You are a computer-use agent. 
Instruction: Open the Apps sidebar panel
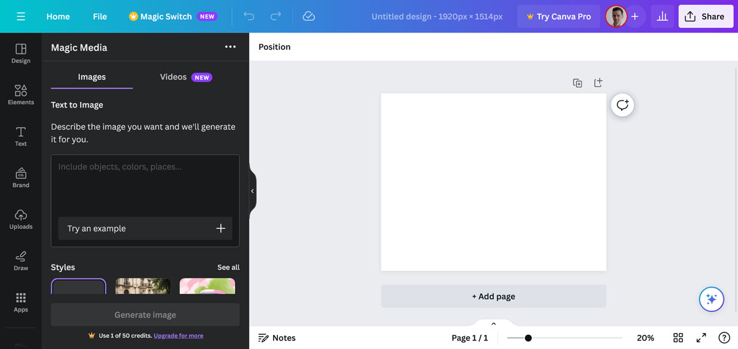(21, 302)
